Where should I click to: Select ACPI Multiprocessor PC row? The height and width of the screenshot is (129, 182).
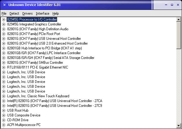[24, 125]
